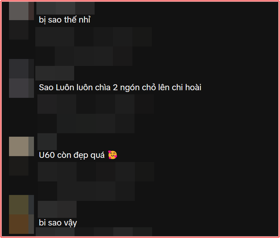Open blurred username above "bi sao vậy"
The height and width of the screenshot is (238, 280).
57,209
